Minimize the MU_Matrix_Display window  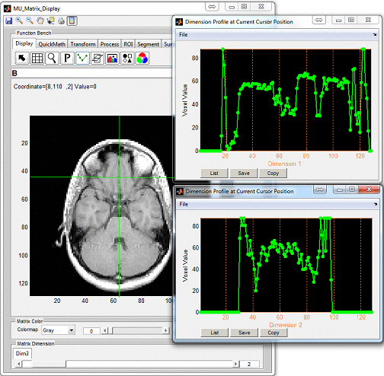[232, 7]
